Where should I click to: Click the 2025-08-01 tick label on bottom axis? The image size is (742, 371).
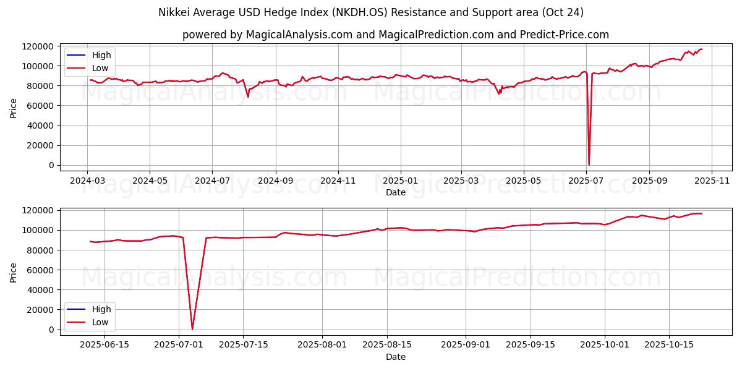click(323, 344)
